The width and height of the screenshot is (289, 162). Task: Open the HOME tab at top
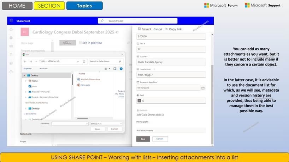tap(17, 6)
